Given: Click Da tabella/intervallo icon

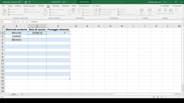Looking at the screenshot, I should (9, 15).
